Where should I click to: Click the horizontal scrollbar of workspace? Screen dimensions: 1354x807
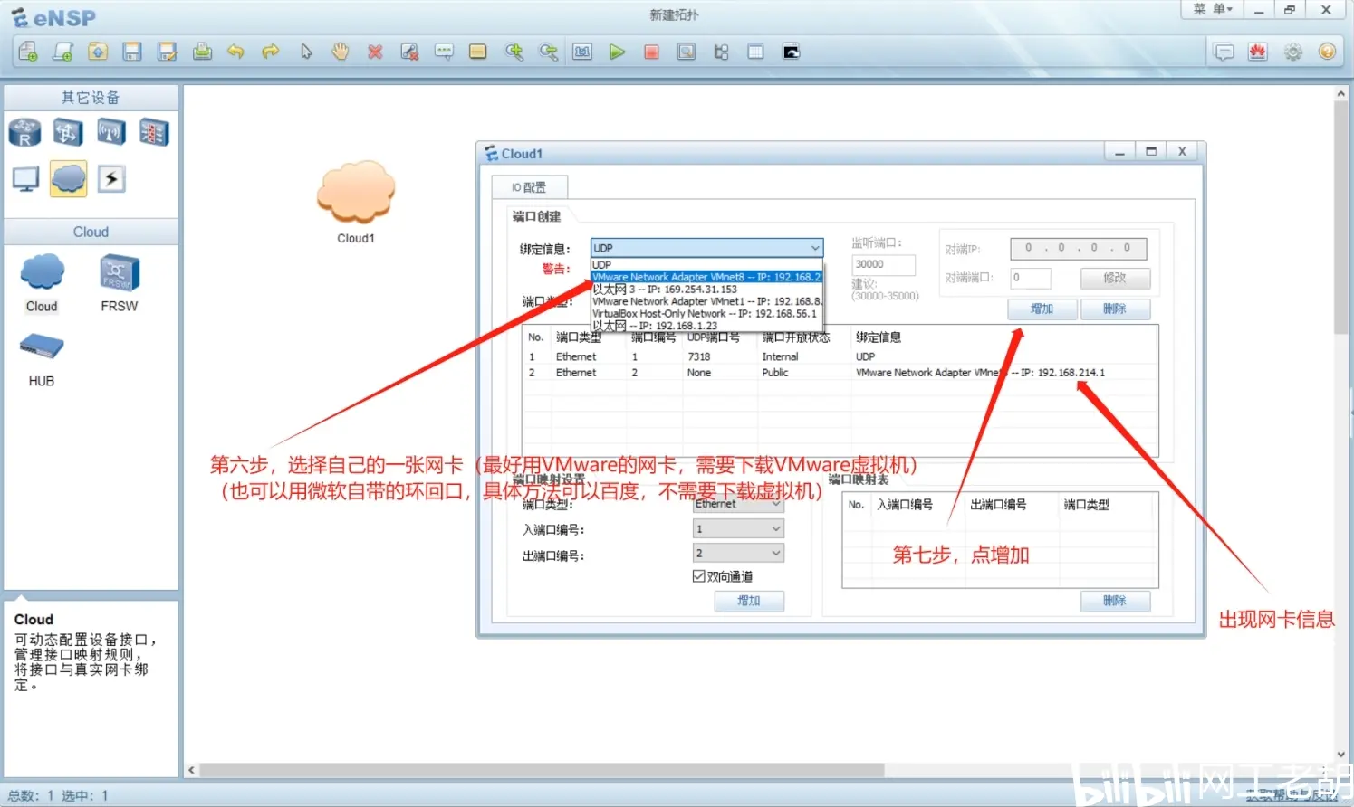pyautogui.click(x=542, y=770)
